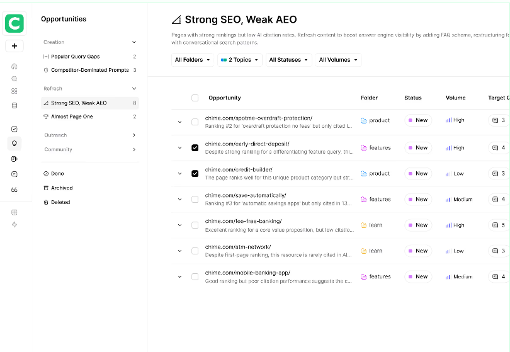The image size is (510, 352).
Task: Click the green C app logo
Action: (x=14, y=23)
